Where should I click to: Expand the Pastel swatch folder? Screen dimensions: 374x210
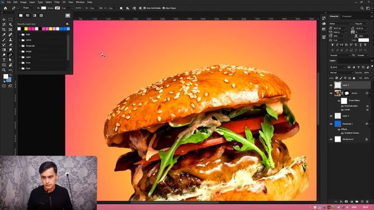tap(20, 51)
